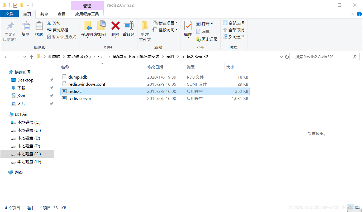Open the Application Tools tab

tap(87, 14)
